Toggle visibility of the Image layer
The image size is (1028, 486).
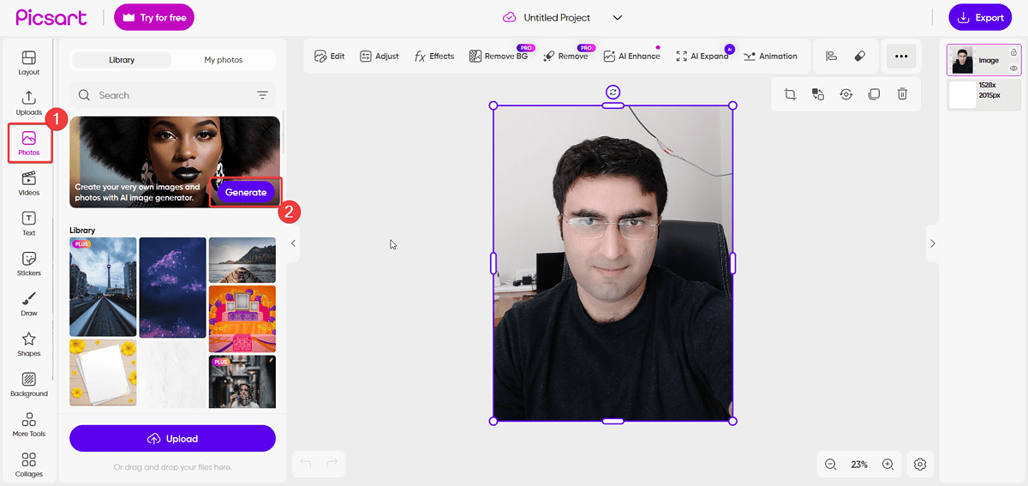click(1013, 68)
